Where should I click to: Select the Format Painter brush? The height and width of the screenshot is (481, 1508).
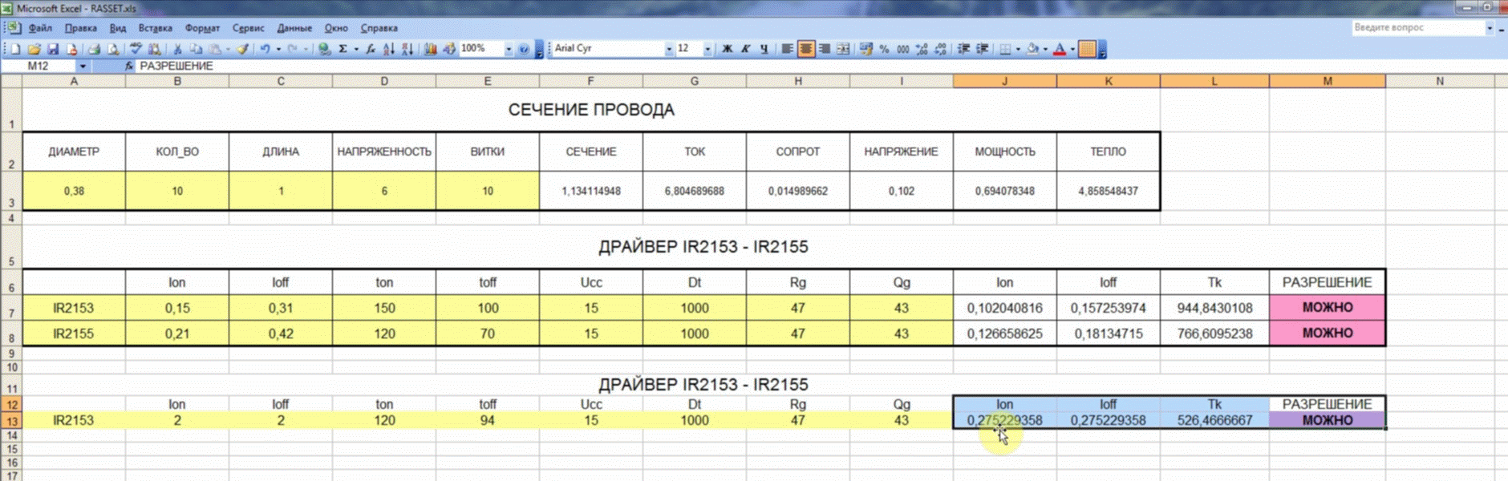coord(242,49)
